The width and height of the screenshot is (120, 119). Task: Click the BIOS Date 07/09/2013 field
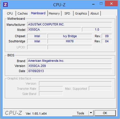point(69,71)
